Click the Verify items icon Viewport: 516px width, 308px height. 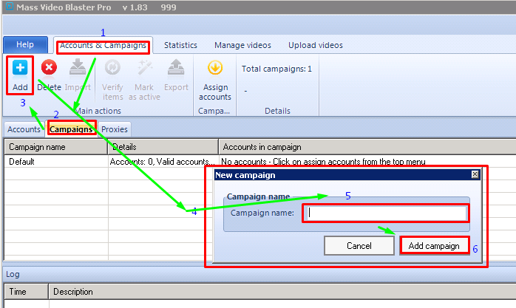click(112, 67)
